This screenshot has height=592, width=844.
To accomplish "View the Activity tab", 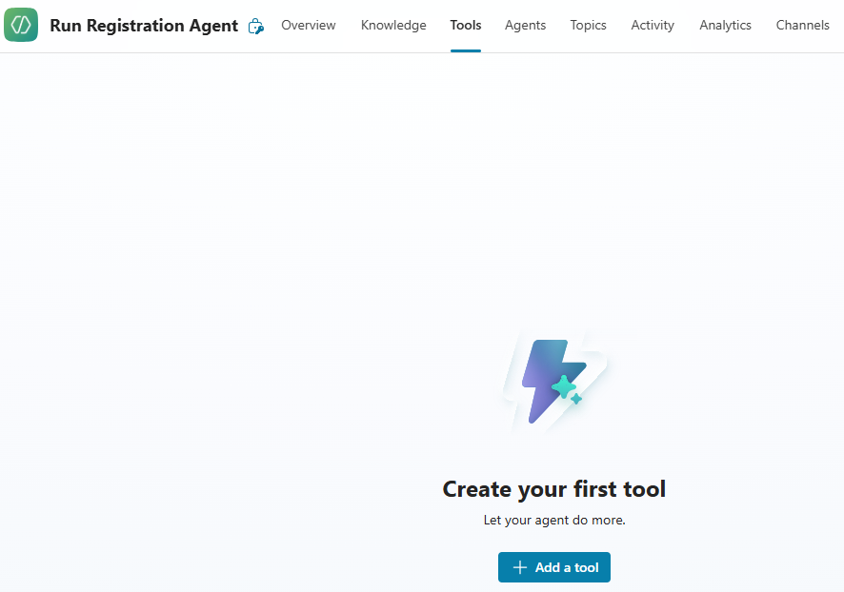I will point(653,26).
